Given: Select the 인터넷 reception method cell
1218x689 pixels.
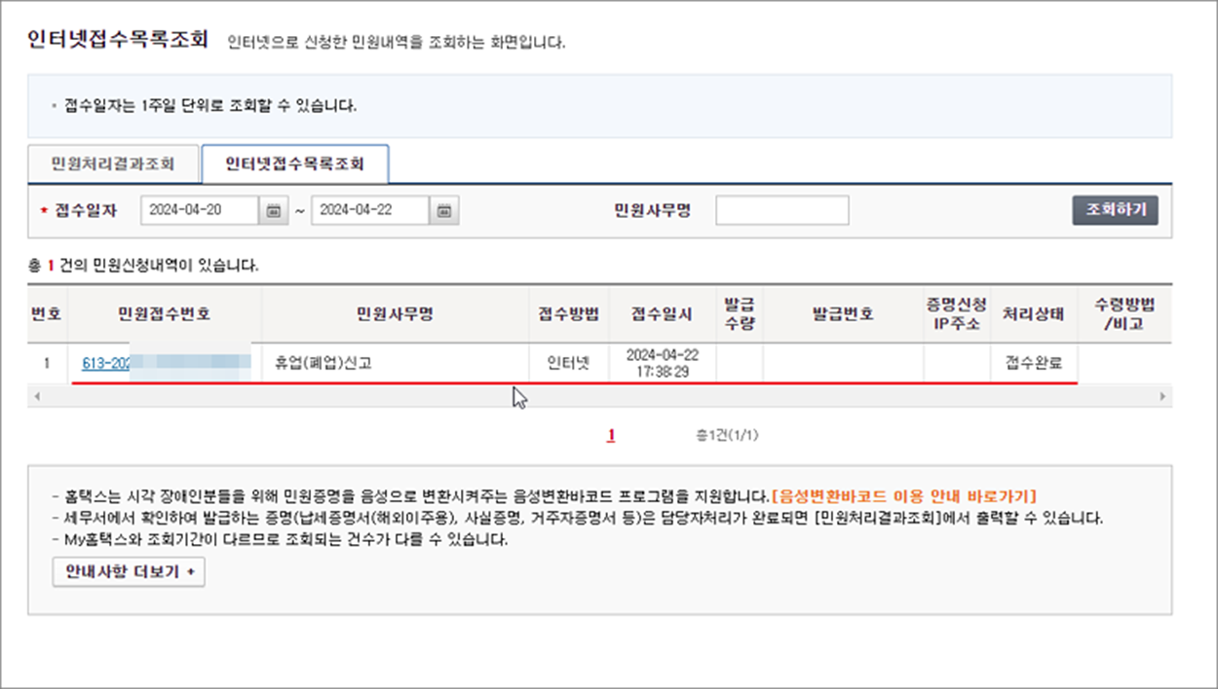Looking at the screenshot, I should [x=568, y=365].
